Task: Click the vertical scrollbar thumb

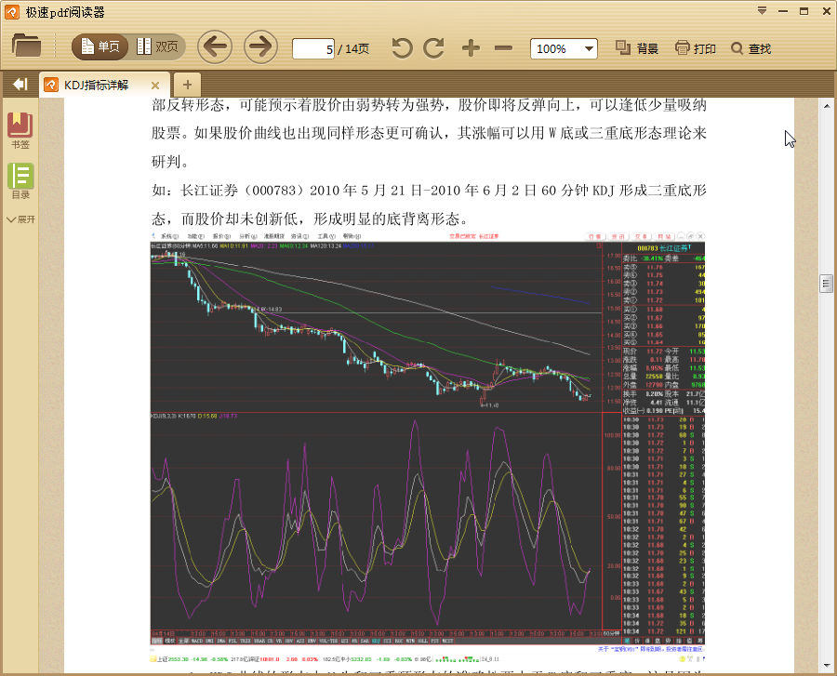Action: 827,284
